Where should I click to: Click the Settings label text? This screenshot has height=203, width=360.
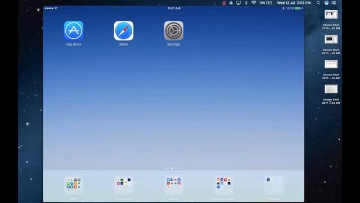click(174, 44)
